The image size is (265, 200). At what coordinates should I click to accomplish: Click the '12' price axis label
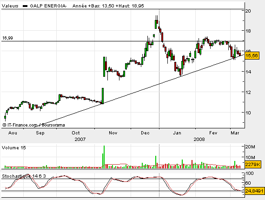[x=248, y=92]
